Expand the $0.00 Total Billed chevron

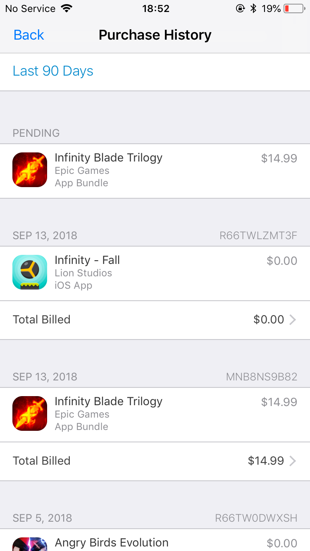pos(292,320)
